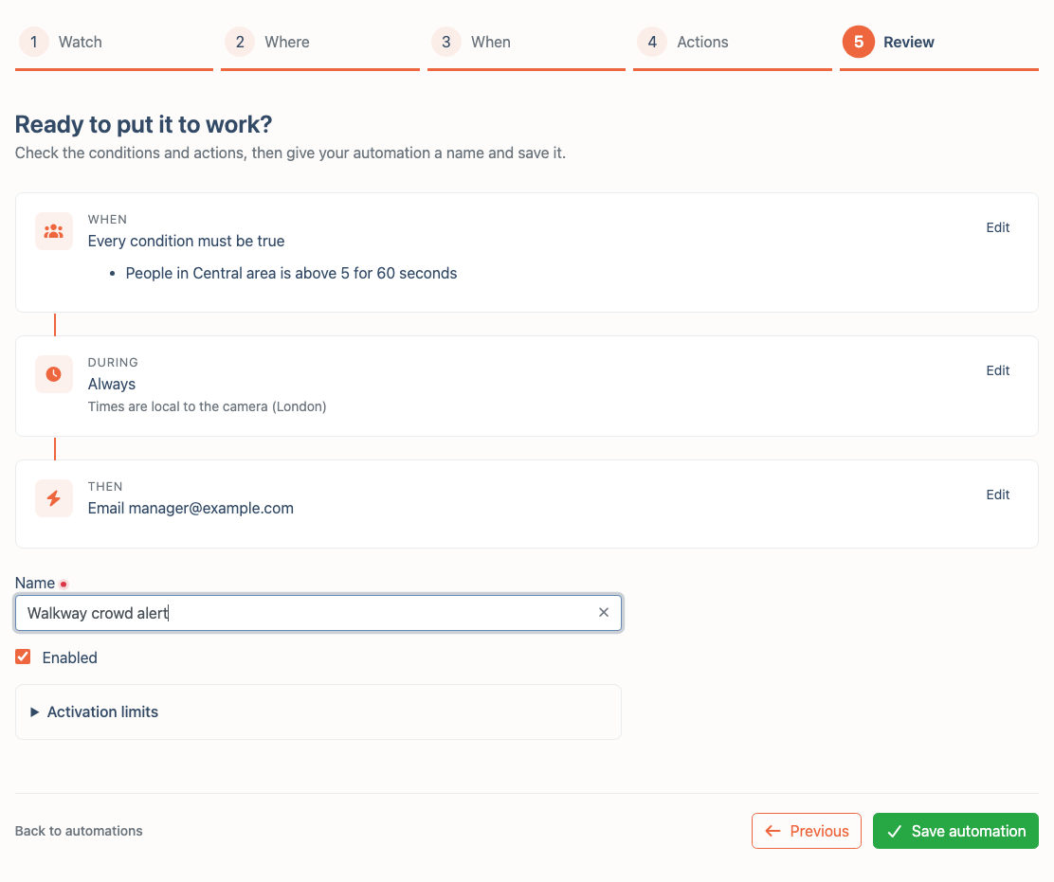Screen dimensions: 1054x882
Task: Click the 'Always' schedule text
Action: click(112, 385)
